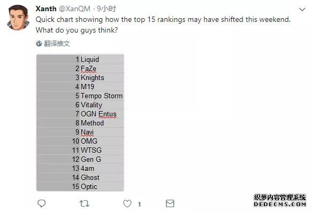Viewport: 312px width, 212px height.
Task: Click the OGN Entus entry in chart
Action: click(98, 114)
